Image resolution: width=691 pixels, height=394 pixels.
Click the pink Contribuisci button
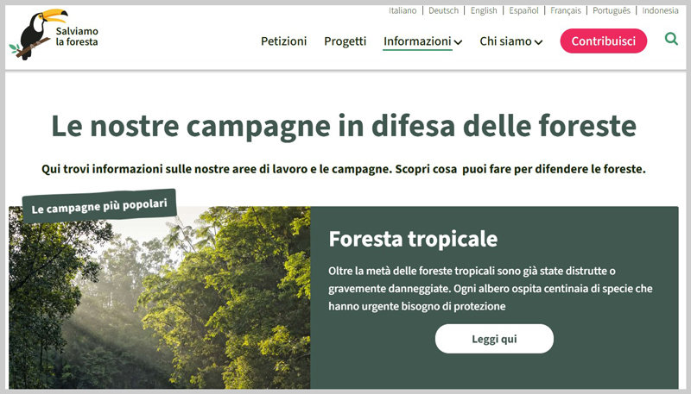[x=603, y=41]
